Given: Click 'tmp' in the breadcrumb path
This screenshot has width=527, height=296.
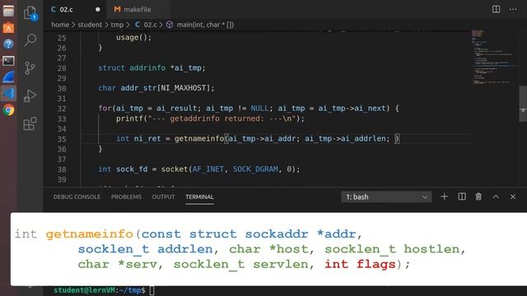Looking at the screenshot, I should tap(117, 25).
